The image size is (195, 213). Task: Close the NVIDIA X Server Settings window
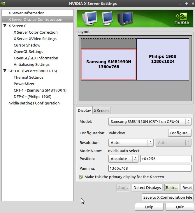click(193, 4)
